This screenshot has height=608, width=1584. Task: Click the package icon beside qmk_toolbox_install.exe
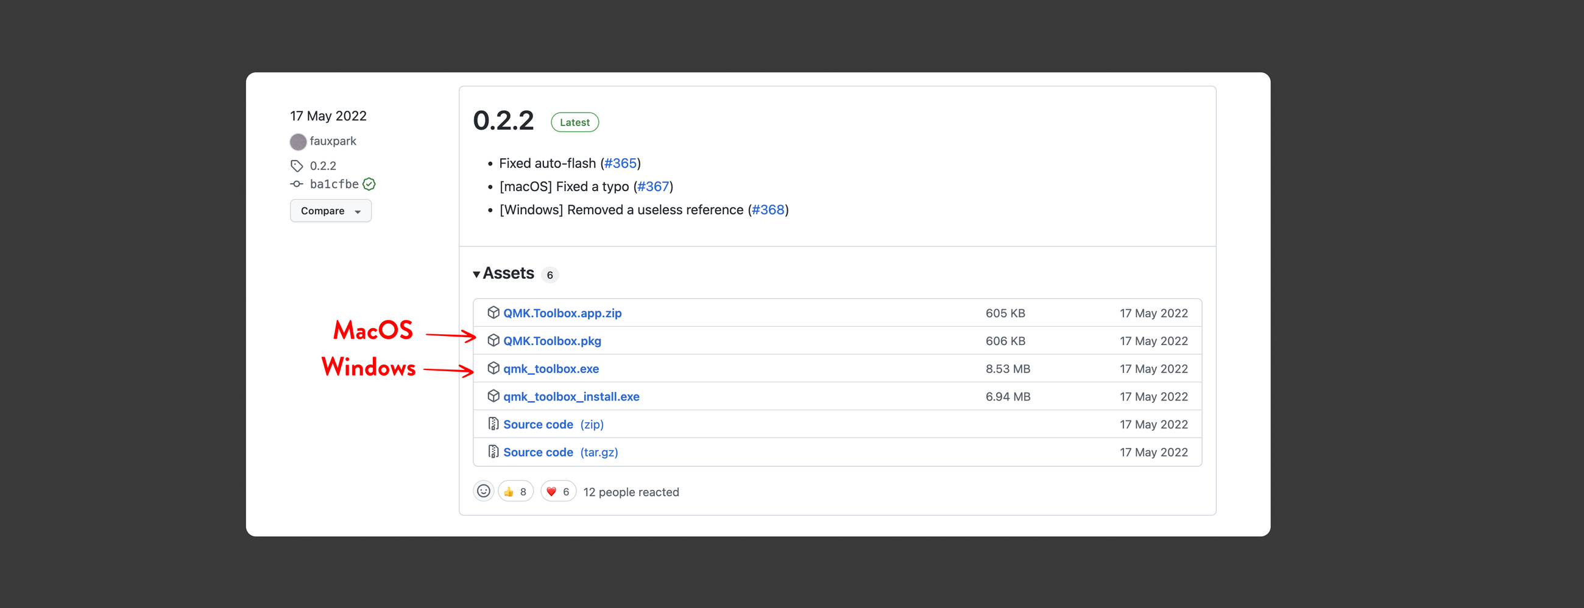tap(492, 396)
